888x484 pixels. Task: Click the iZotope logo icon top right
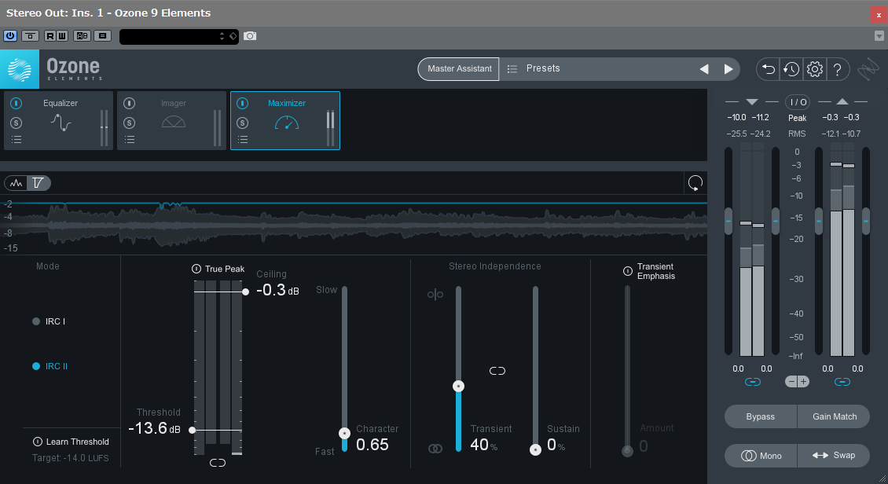pyautogui.click(x=868, y=69)
